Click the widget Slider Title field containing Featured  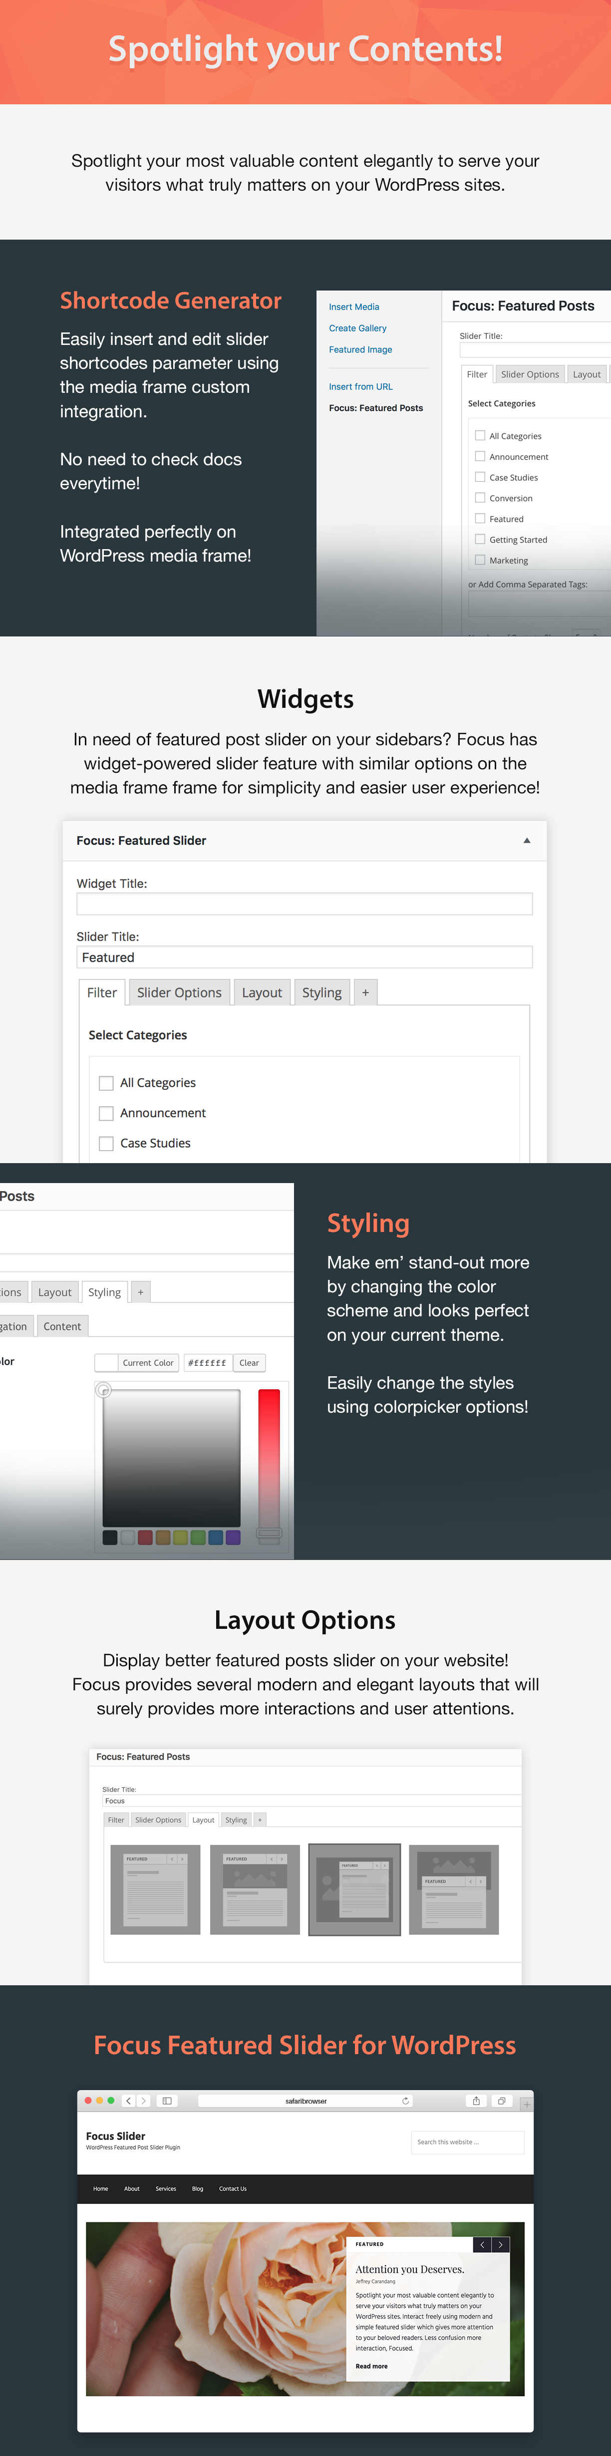304,957
